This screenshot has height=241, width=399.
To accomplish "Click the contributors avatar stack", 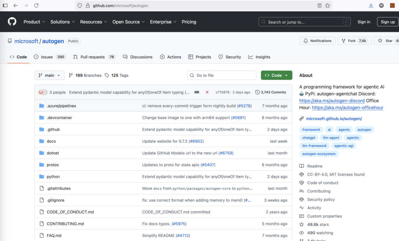I will point(42,92).
